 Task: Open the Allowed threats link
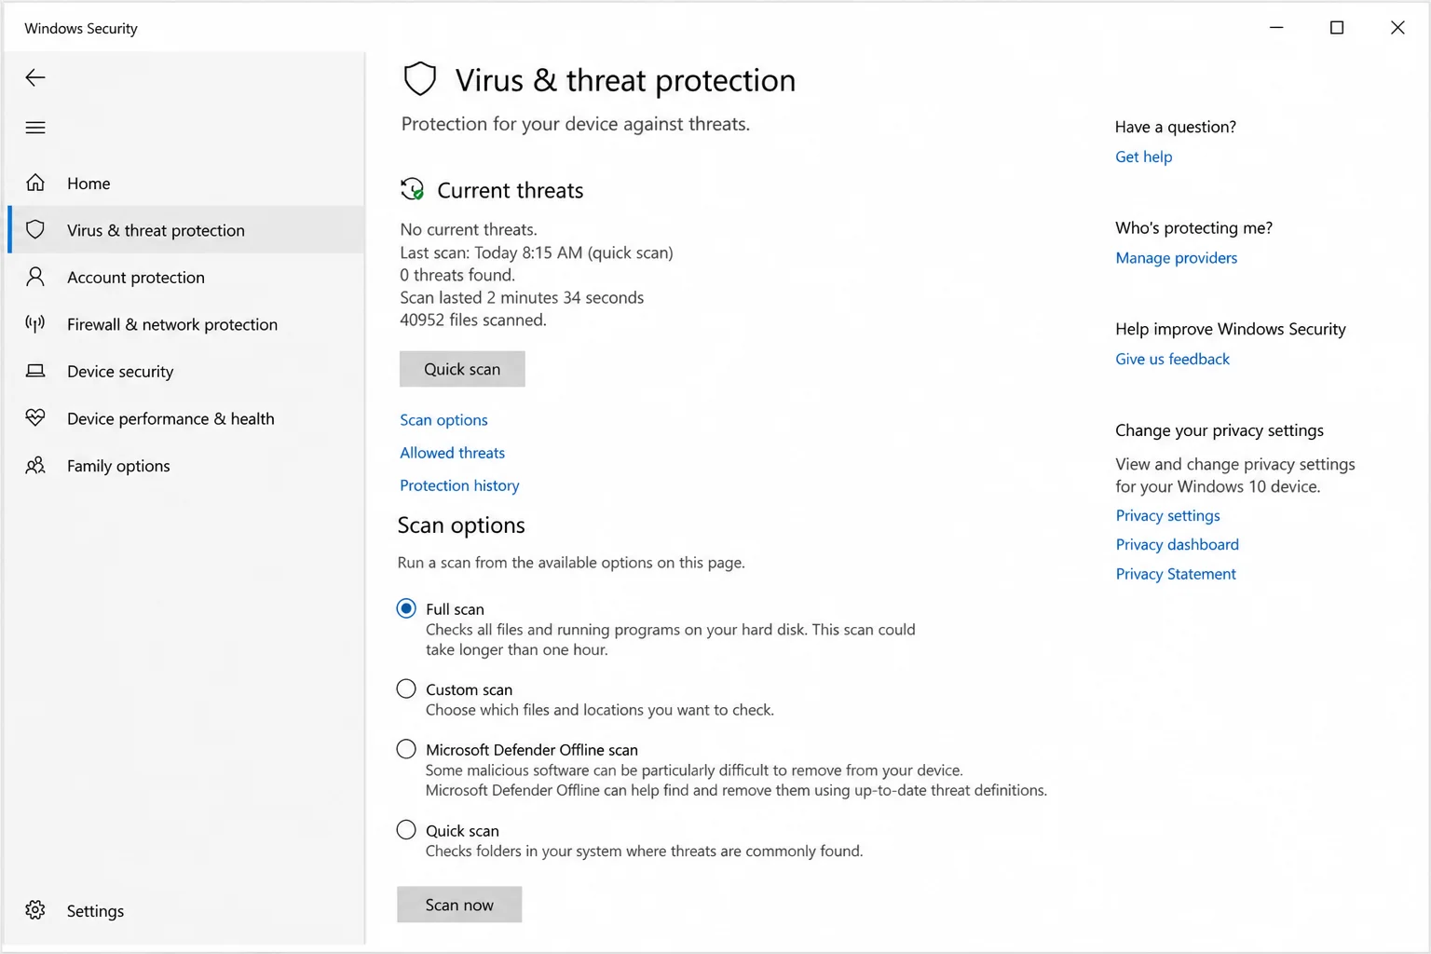452,453
